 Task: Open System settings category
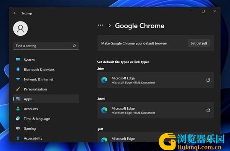point(46,60)
